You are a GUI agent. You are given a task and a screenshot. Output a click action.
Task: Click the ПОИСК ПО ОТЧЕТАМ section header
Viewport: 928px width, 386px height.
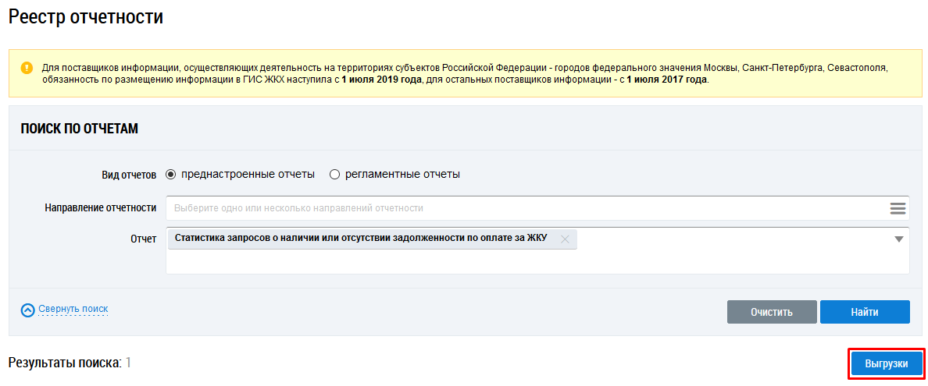click(79, 129)
